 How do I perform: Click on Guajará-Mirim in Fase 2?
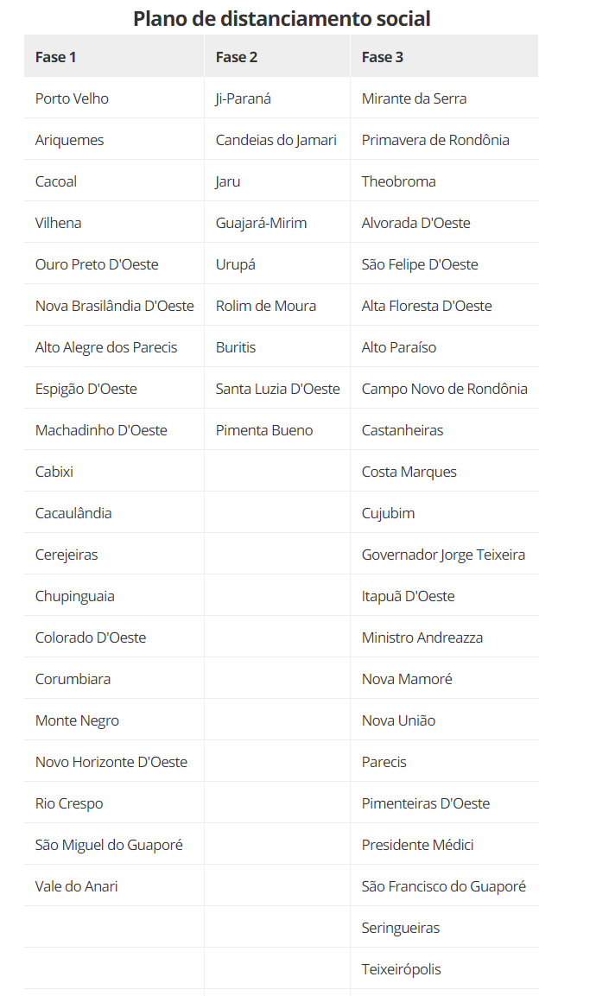click(261, 223)
